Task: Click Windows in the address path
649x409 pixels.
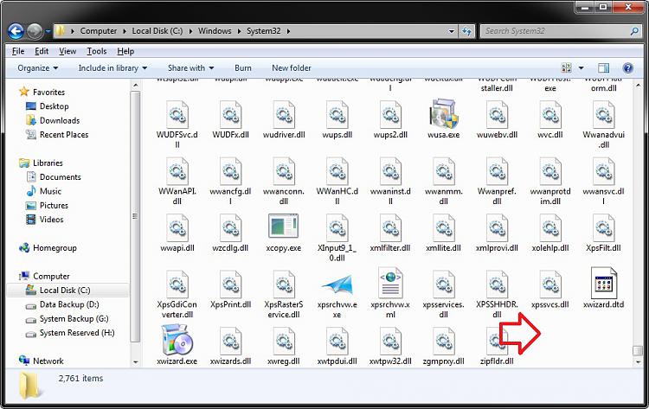Action: point(215,31)
